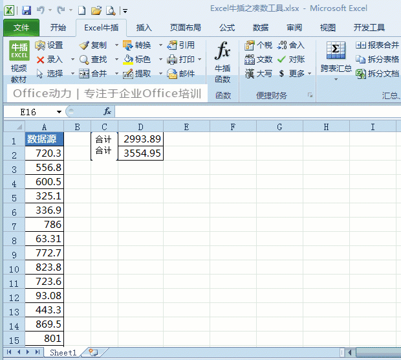This screenshot has width=401, height=360.
Task: Select the Sheet1 tab
Action: pyautogui.click(x=63, y=353)
